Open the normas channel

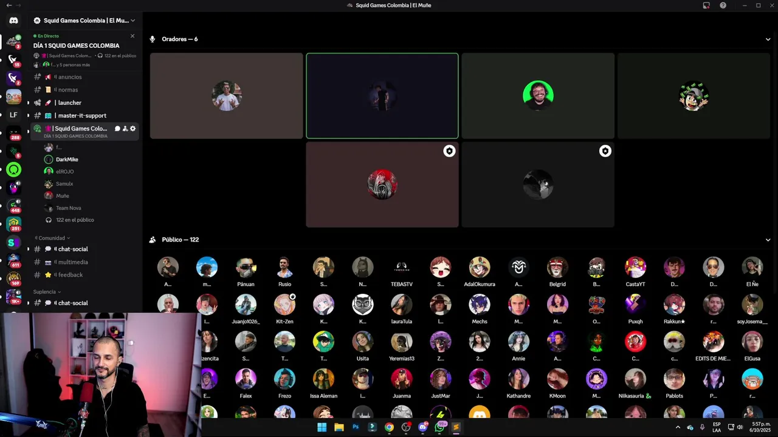(x=85, y=90)
